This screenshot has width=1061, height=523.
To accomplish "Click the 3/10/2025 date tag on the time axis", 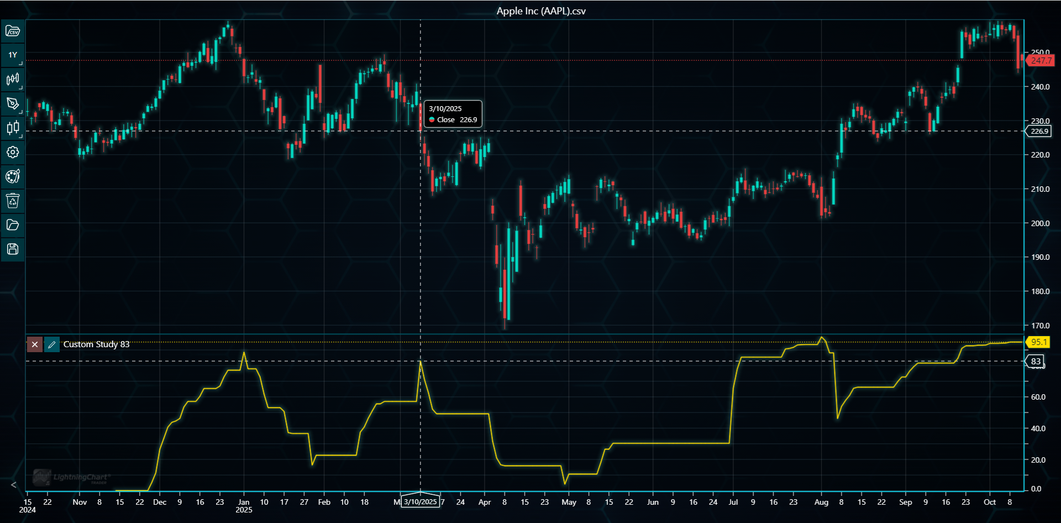I will tap(421, 502).
